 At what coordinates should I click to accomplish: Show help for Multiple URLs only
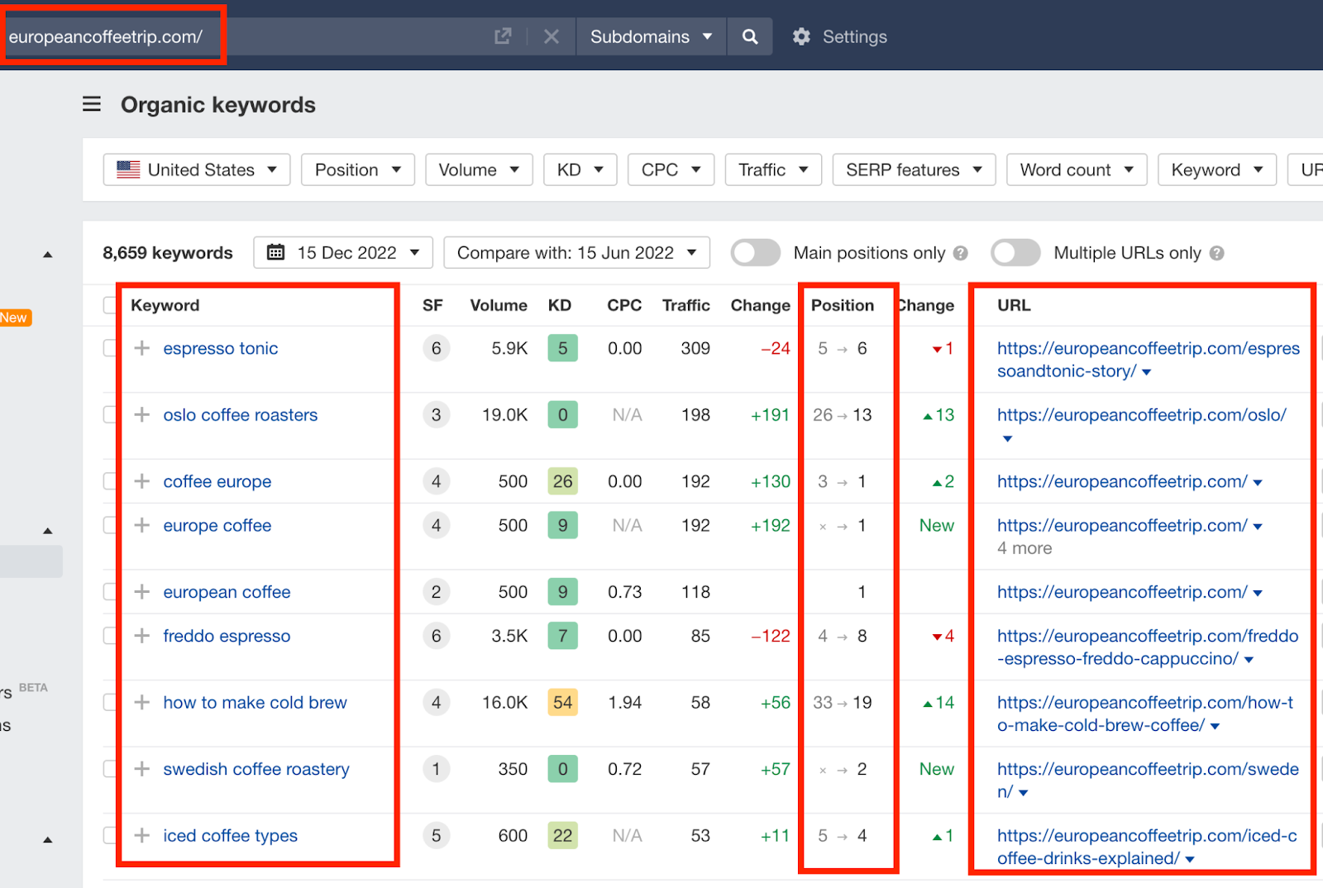[1216, 253]
